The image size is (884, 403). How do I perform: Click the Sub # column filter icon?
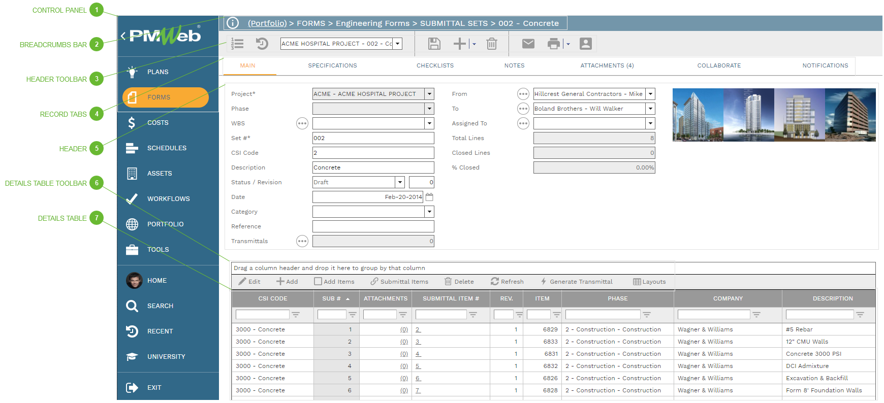point(353,315)
